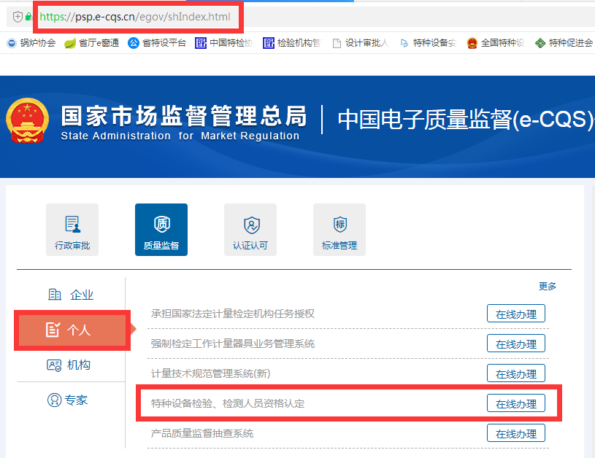Image resolution: width=595 pixels, height=458 pixels.
Task: Open 强制检定工作计量器具业务管理系统 link
Action: [x=232, y=343]
